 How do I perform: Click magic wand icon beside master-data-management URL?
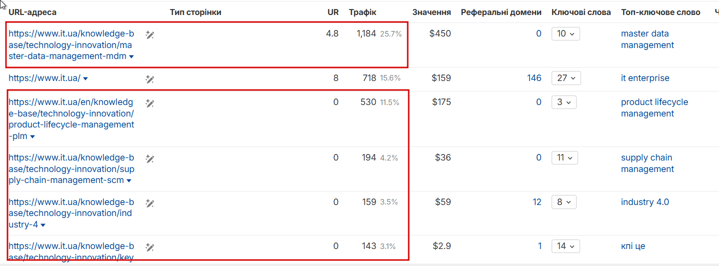pyautogui.click(x=150, y=34)
